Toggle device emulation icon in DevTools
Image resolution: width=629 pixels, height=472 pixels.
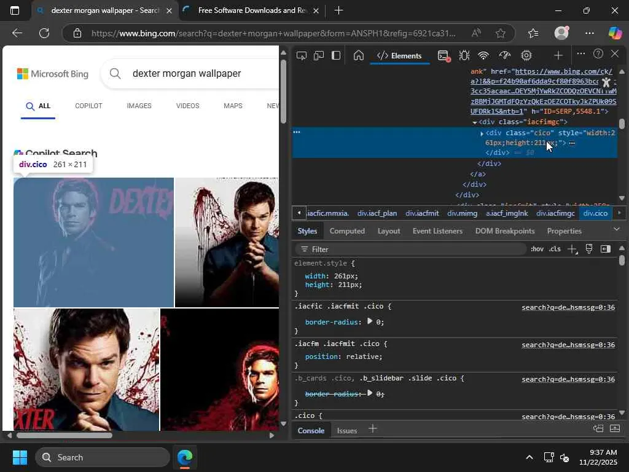(319, 55)
